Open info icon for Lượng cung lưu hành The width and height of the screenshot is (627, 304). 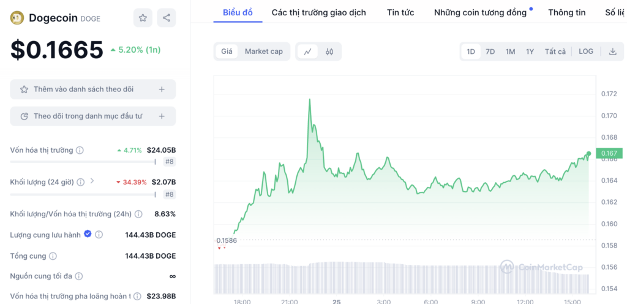[x=99, y=235]
